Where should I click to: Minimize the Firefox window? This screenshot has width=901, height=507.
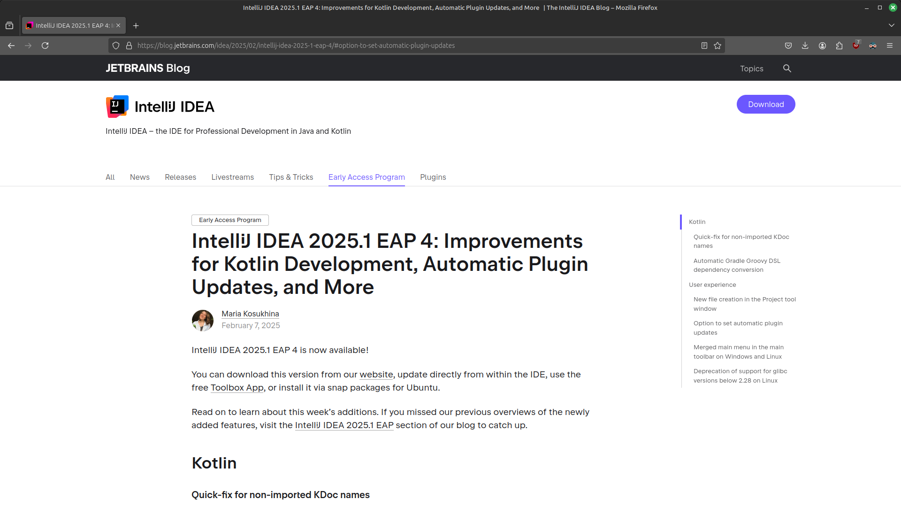pos(867,8)
